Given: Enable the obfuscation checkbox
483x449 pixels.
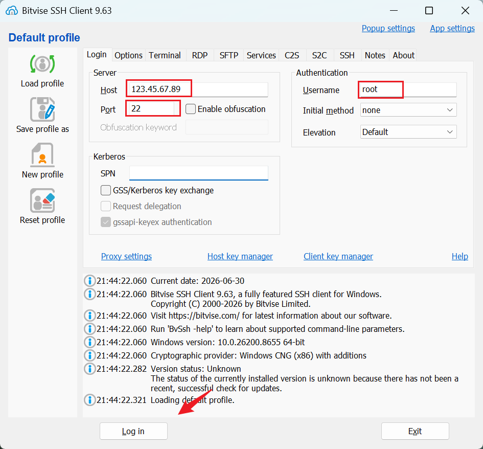Looking at the screenshot, I should coord(191,109).
